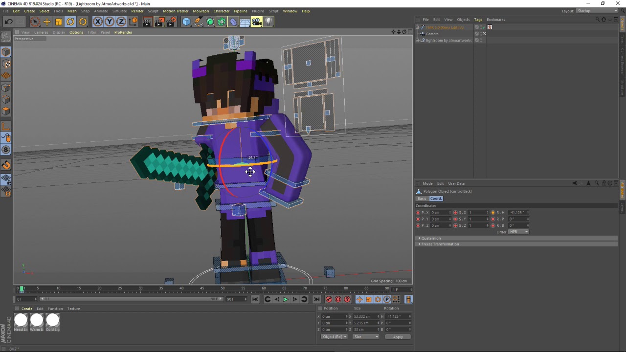The width and height of the screenshot is (626, 352).
Task: Open the Object (Rel) dropdown
Action: click(335, 337)
